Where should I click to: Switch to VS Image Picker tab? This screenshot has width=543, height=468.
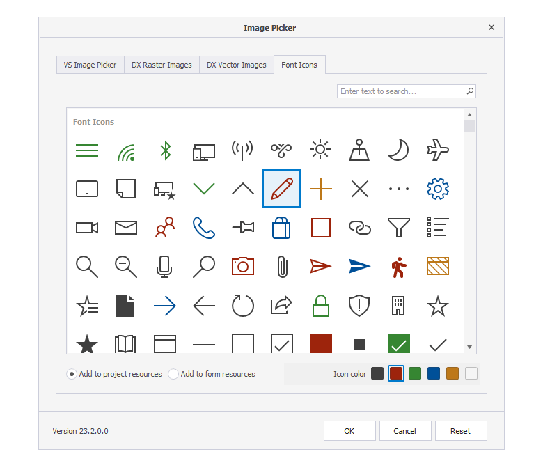[x=90, y=65]
